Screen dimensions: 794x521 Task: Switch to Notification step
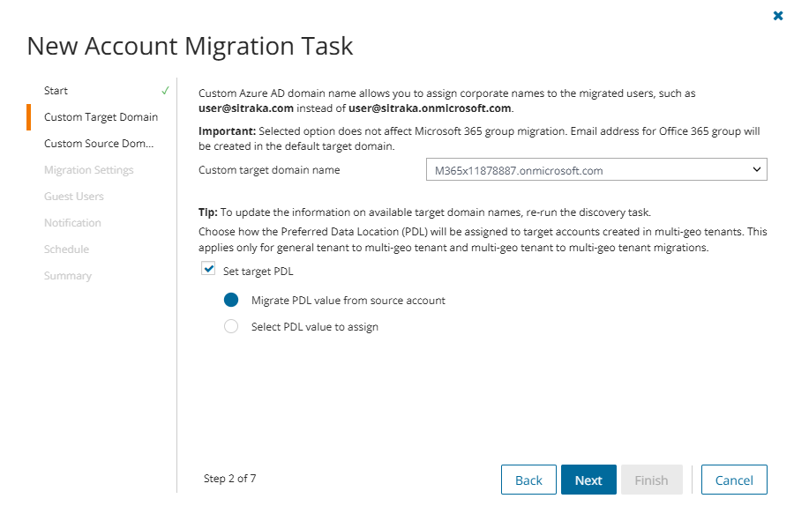point(72,223)
